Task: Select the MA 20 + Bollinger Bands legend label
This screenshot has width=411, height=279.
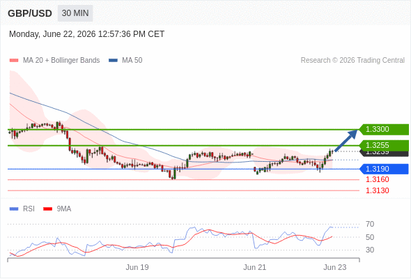Action: 61,61
